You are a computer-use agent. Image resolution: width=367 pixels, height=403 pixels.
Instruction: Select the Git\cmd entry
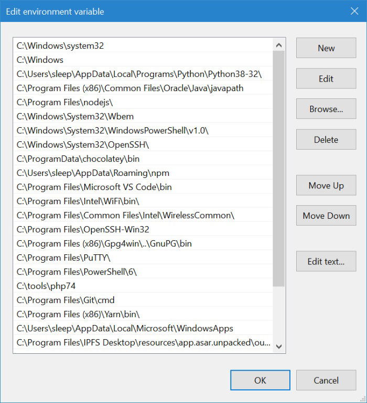pos(143,300)
